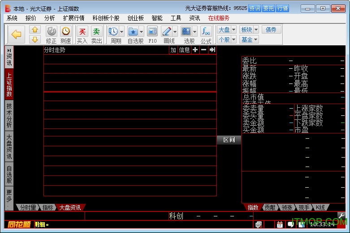Open the 扩展行情 menu

click(73, 18)
